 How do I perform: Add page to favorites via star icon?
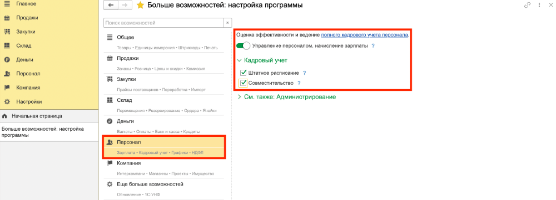(x=141, y=6)
